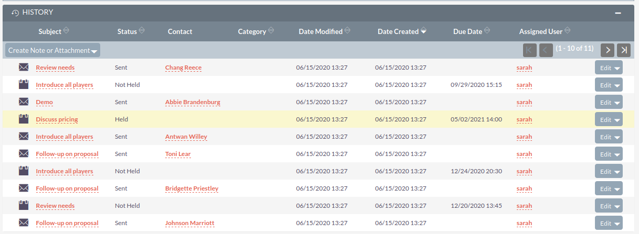Sort by Assigned User using its sort icon

tap(568, 31)
